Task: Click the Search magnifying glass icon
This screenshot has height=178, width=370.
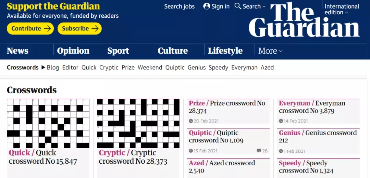Action: (238, 6)
